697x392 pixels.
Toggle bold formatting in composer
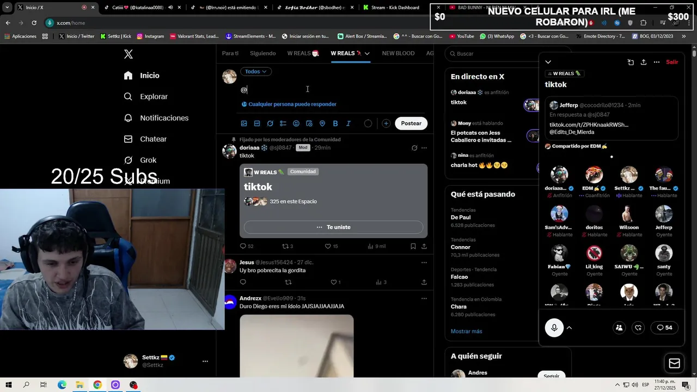point(335,124)
